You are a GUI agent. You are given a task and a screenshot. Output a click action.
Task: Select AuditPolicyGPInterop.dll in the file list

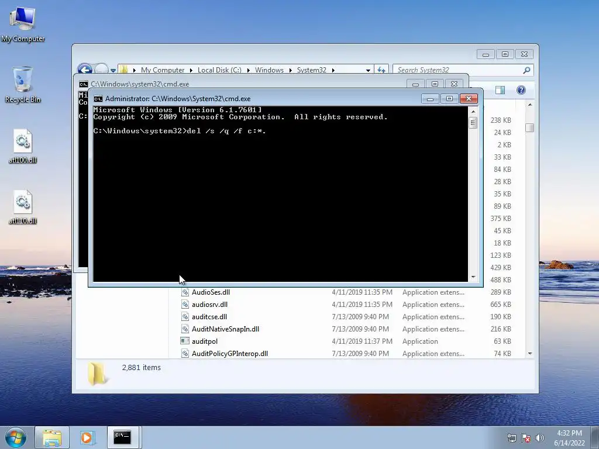[x=229, y=354]
